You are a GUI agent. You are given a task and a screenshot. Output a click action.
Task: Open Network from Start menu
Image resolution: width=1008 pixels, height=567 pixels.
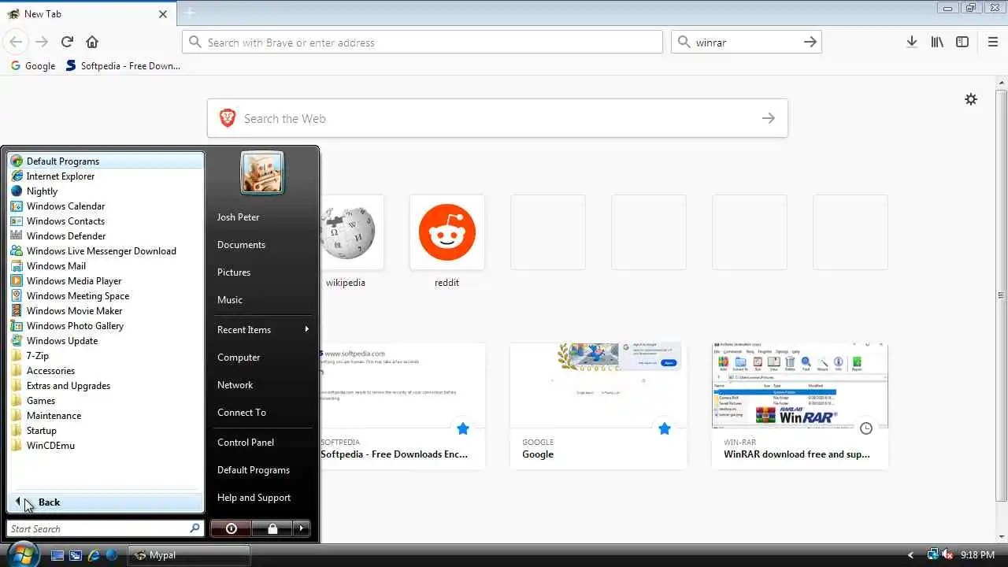[262, 385]
